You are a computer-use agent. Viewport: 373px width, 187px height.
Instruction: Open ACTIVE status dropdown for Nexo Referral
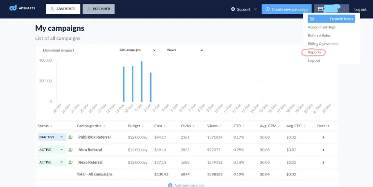(51, 162)
